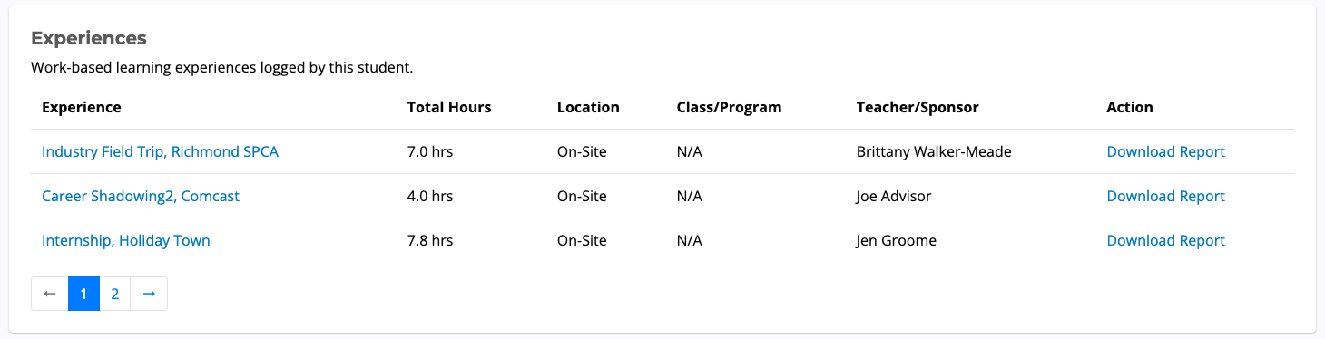Click the Class/Program column header

[729, 107]
